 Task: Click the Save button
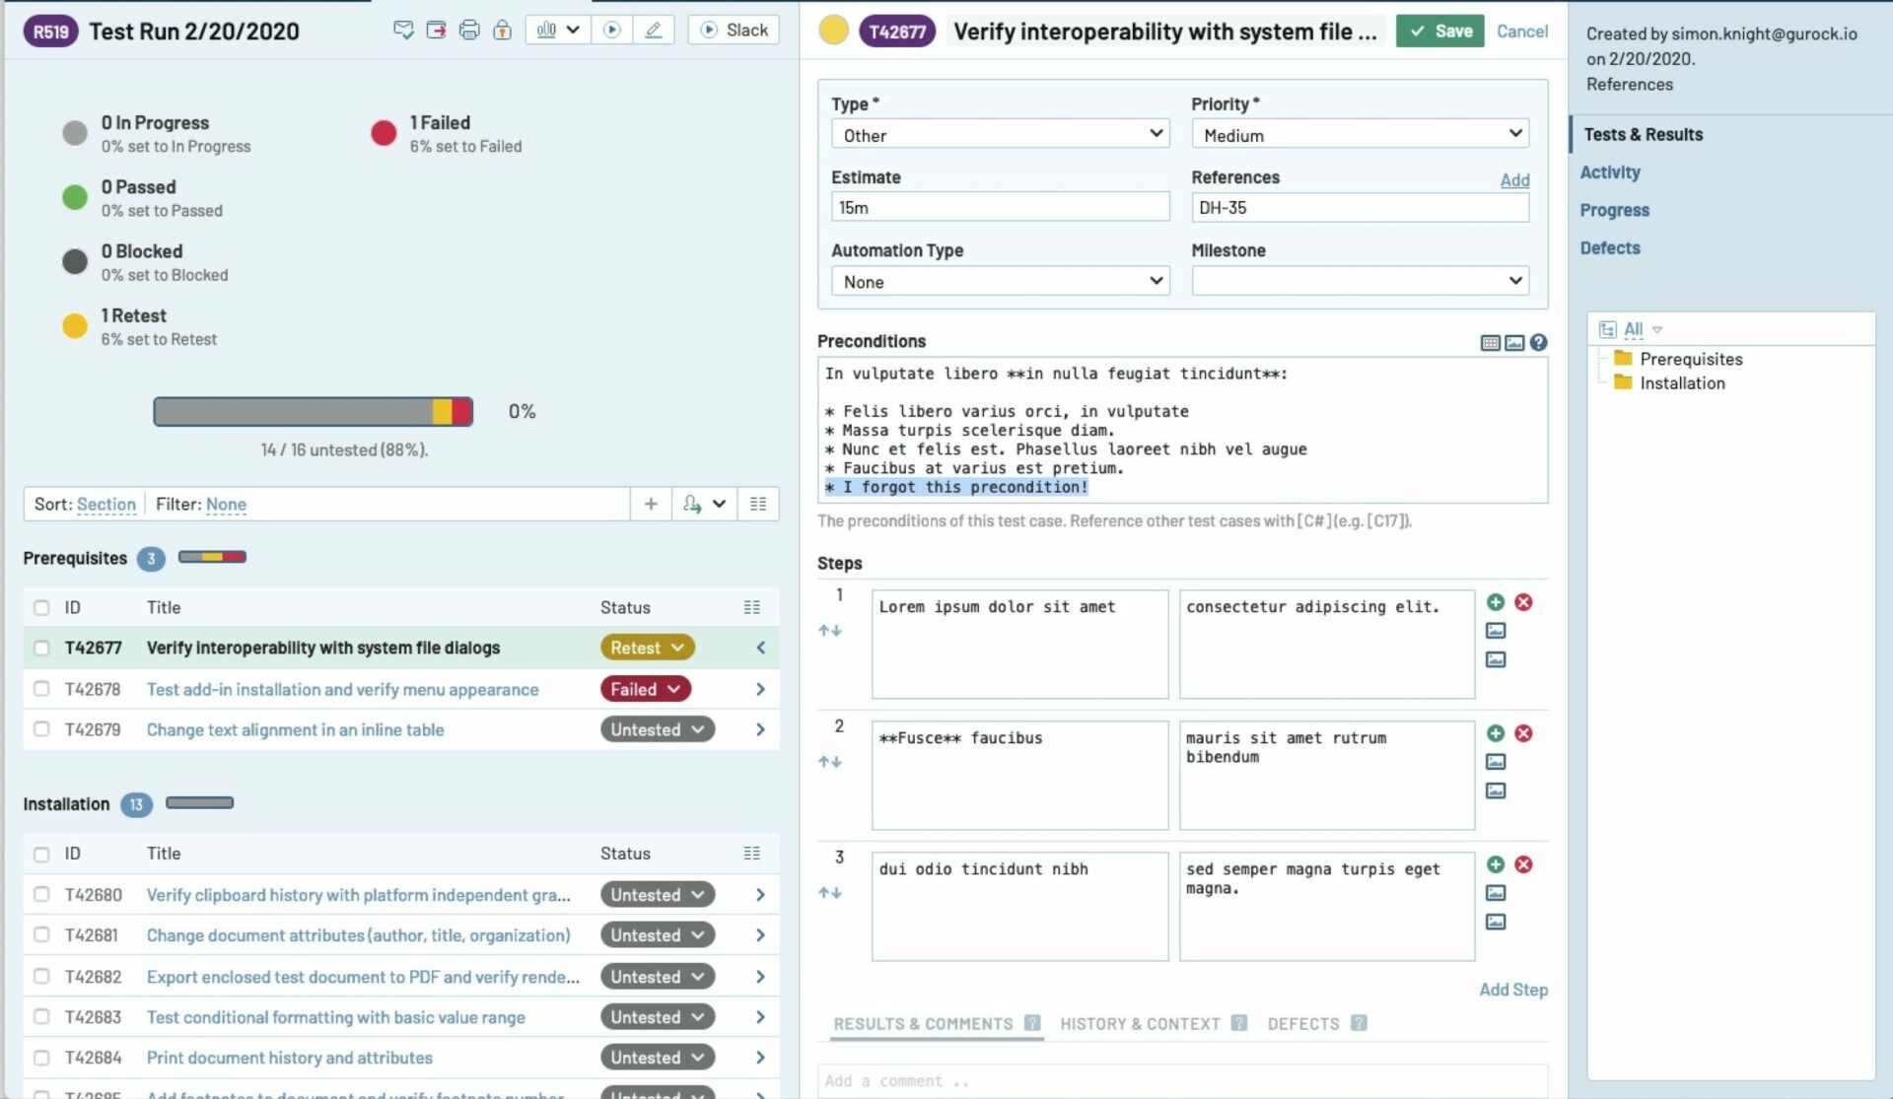coord(1440,31)
